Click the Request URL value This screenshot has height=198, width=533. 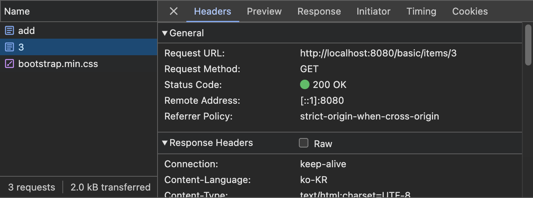click(378, 53)
